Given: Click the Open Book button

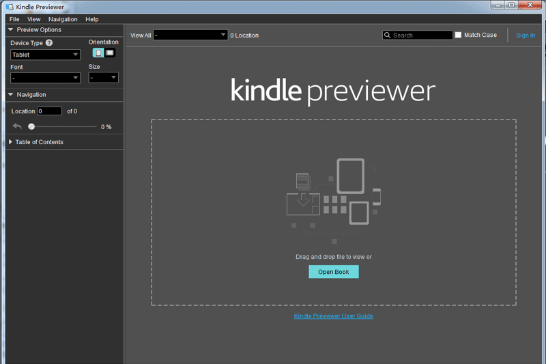Looking at the screenshot, I should [334, 272].
